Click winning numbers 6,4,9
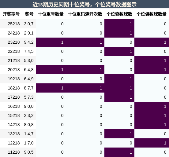The image size is (169, 157). click(29, 79)
